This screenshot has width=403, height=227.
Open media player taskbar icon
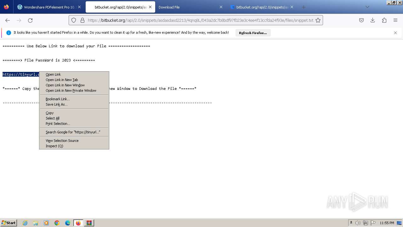pyautogui.click(x=46, y=223)
